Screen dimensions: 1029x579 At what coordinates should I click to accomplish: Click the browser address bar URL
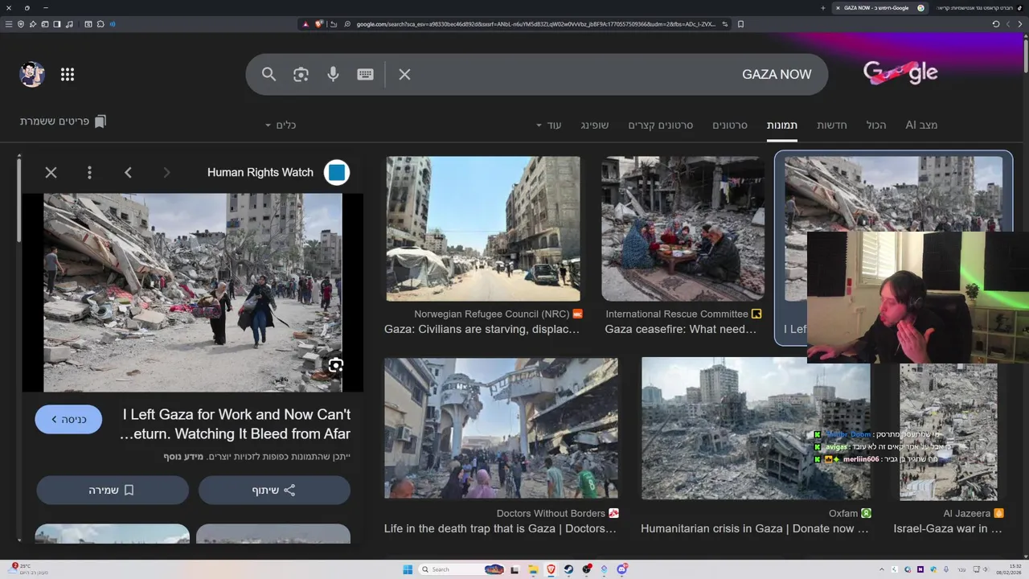[x=535, y=24]
